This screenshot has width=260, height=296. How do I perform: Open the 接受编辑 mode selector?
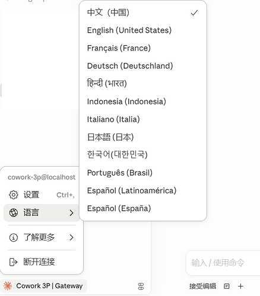pyautogui.click(x=202, y=287)
